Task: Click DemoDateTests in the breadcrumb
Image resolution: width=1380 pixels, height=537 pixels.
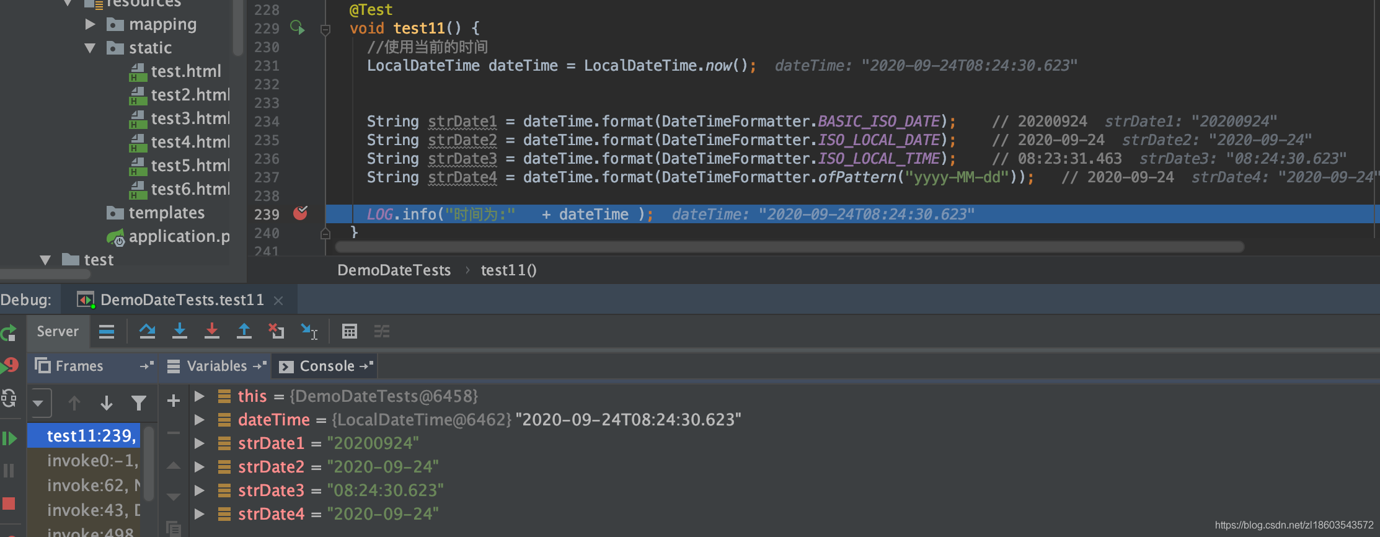Action: pos(394,270)
